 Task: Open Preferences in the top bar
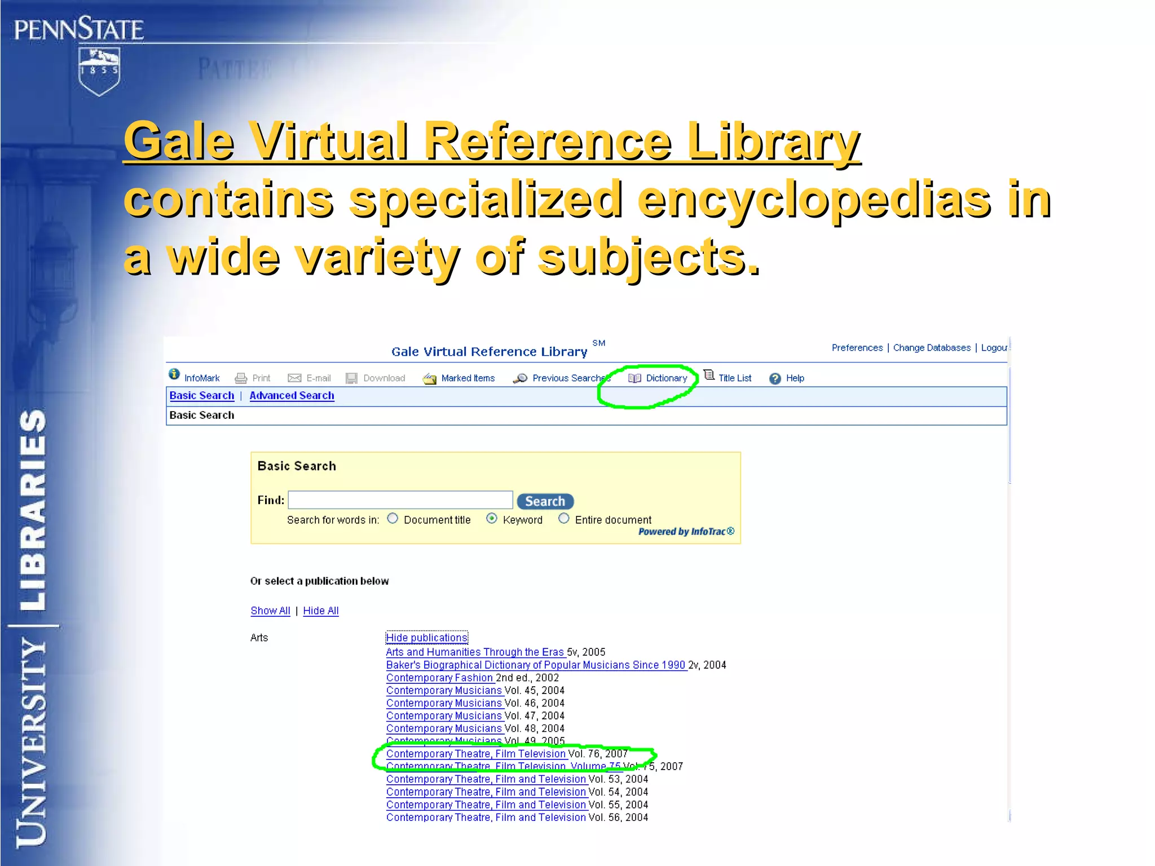click(x=857, y=348)
